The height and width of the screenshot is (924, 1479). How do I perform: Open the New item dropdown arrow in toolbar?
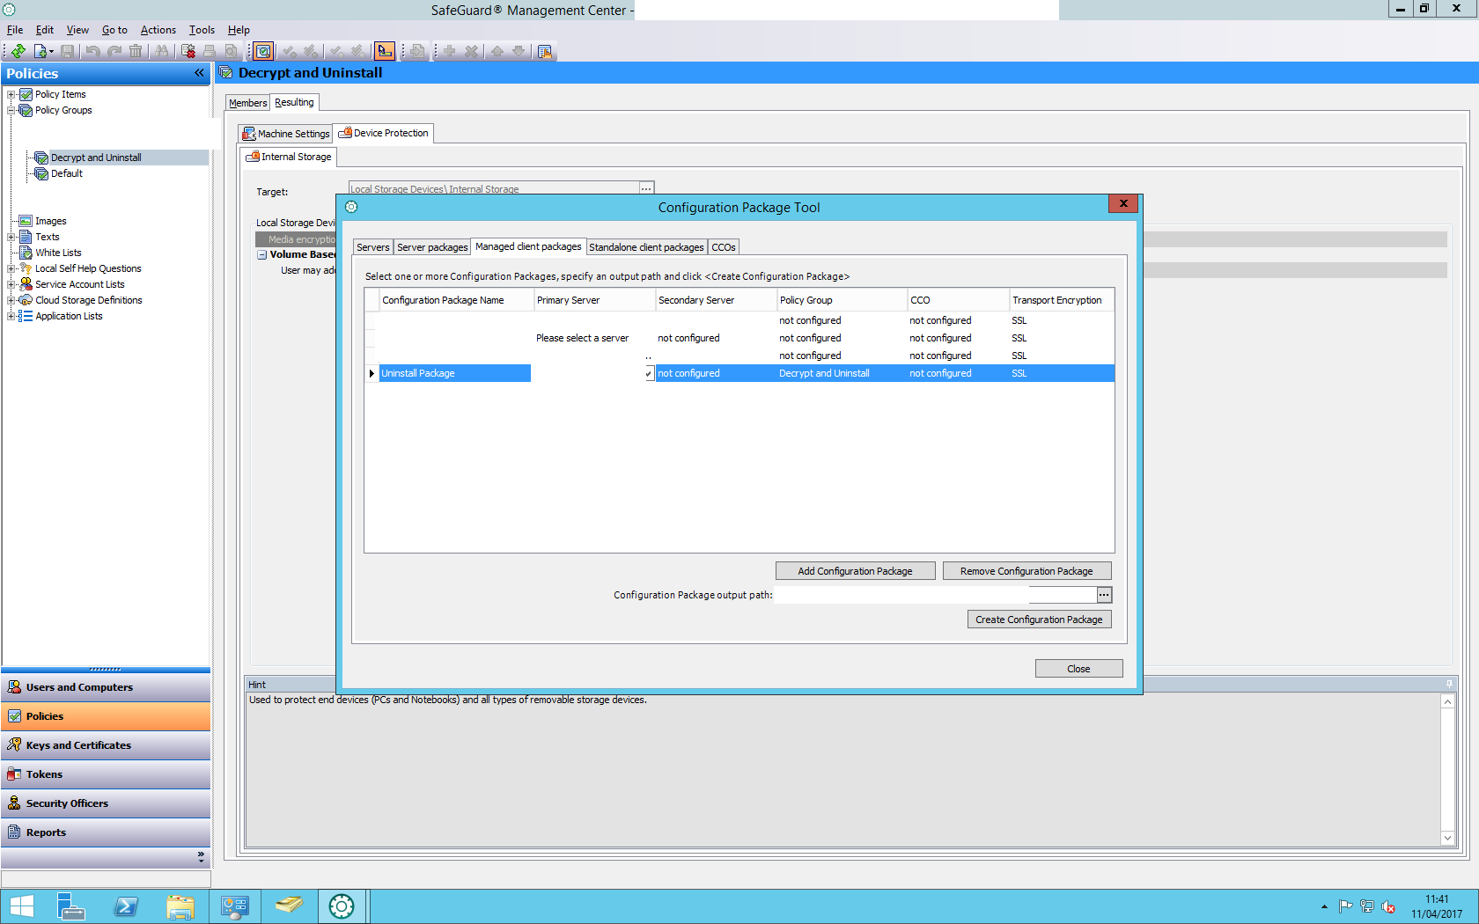(x=51, y=51)
